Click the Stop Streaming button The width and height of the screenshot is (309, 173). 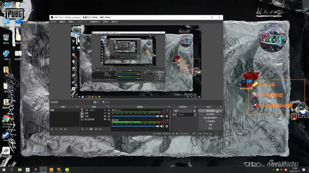(x=210, y=111)
